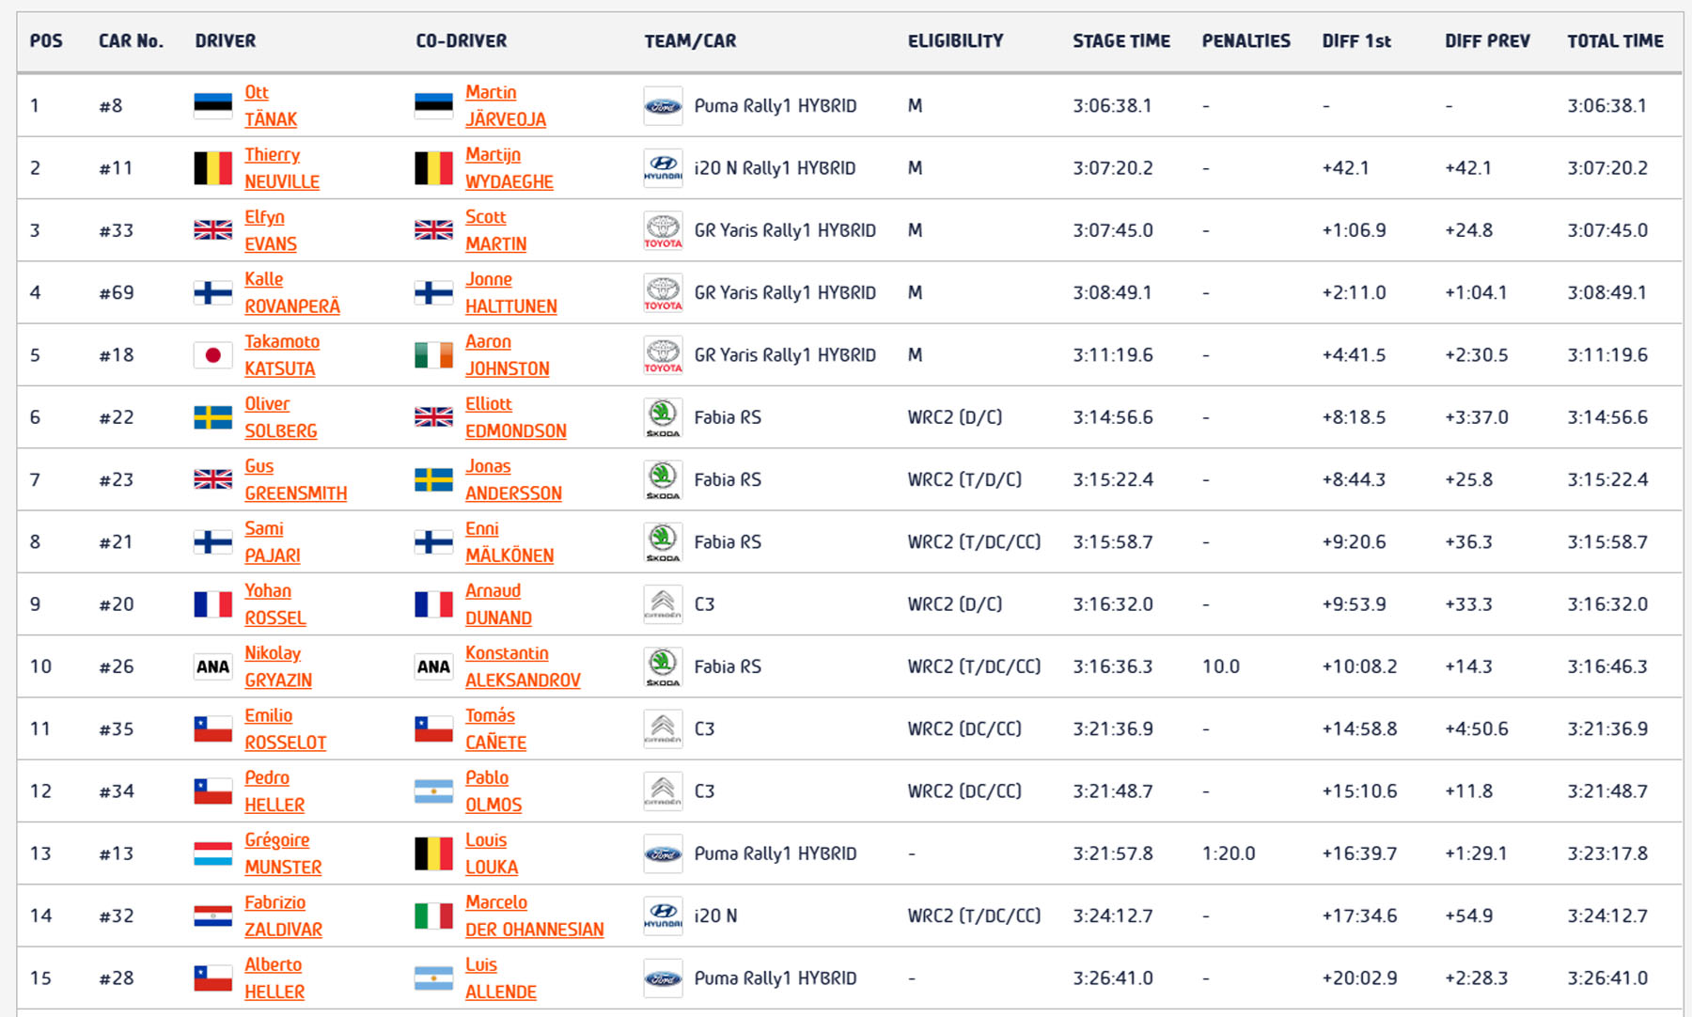Click the TOTAL TIME column header

[1615, 40]
